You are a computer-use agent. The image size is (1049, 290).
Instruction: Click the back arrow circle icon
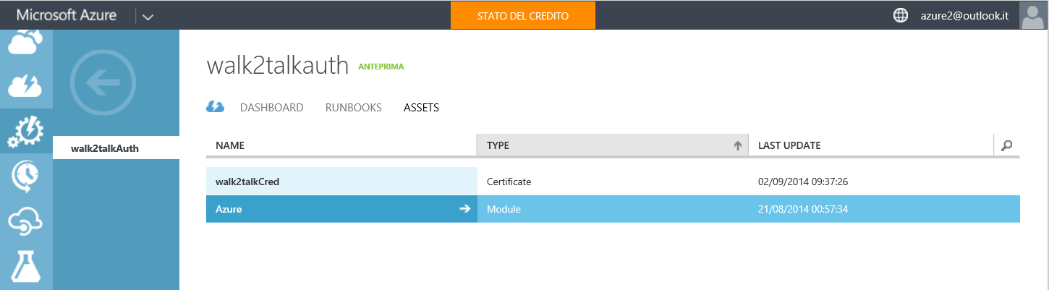pyautogui.click(x=103, y=82)
